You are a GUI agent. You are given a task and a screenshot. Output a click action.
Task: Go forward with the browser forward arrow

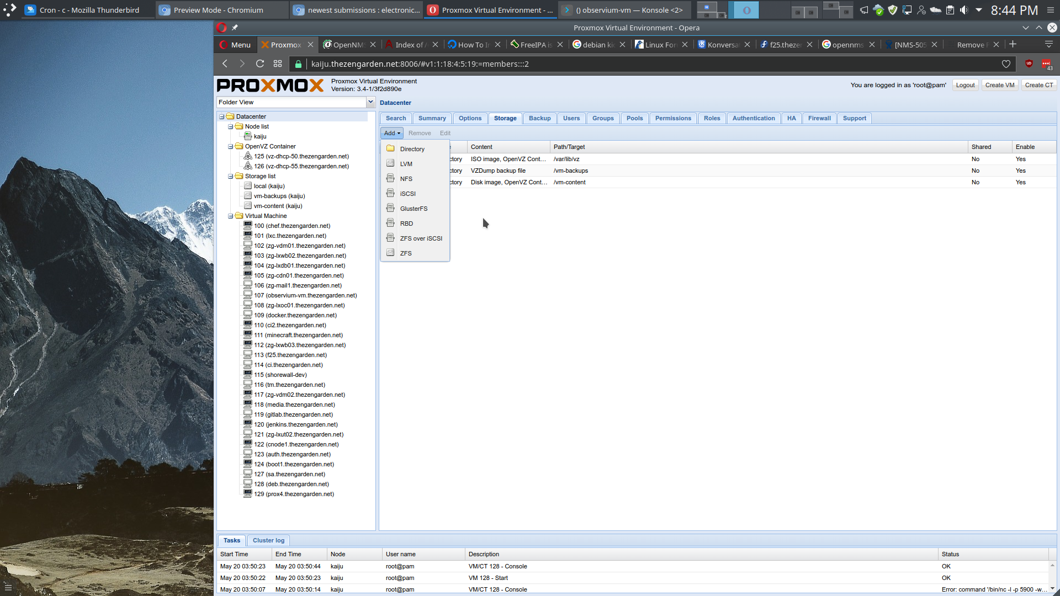tap(242, 64)
